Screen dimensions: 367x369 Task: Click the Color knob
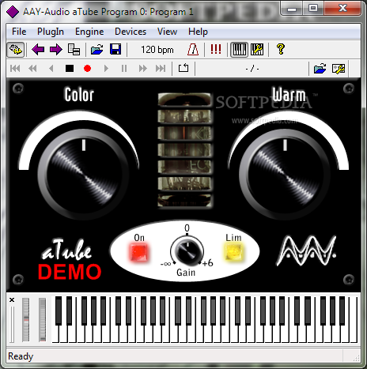83,174
